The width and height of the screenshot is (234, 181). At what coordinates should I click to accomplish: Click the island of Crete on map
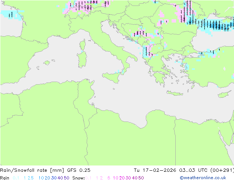pyautogui.click(x=175, y=93)
